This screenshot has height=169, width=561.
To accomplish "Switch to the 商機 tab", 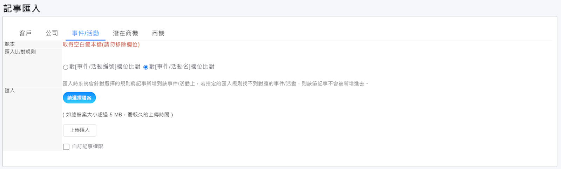I will click(158, 33).
